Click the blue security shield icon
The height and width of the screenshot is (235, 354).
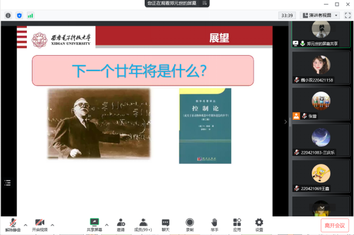[19, 15]
